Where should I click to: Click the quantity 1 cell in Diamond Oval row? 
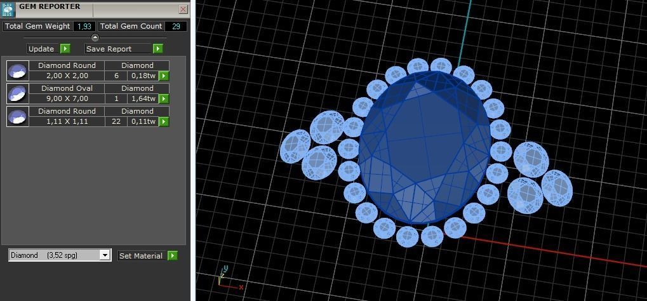[116, 98]
